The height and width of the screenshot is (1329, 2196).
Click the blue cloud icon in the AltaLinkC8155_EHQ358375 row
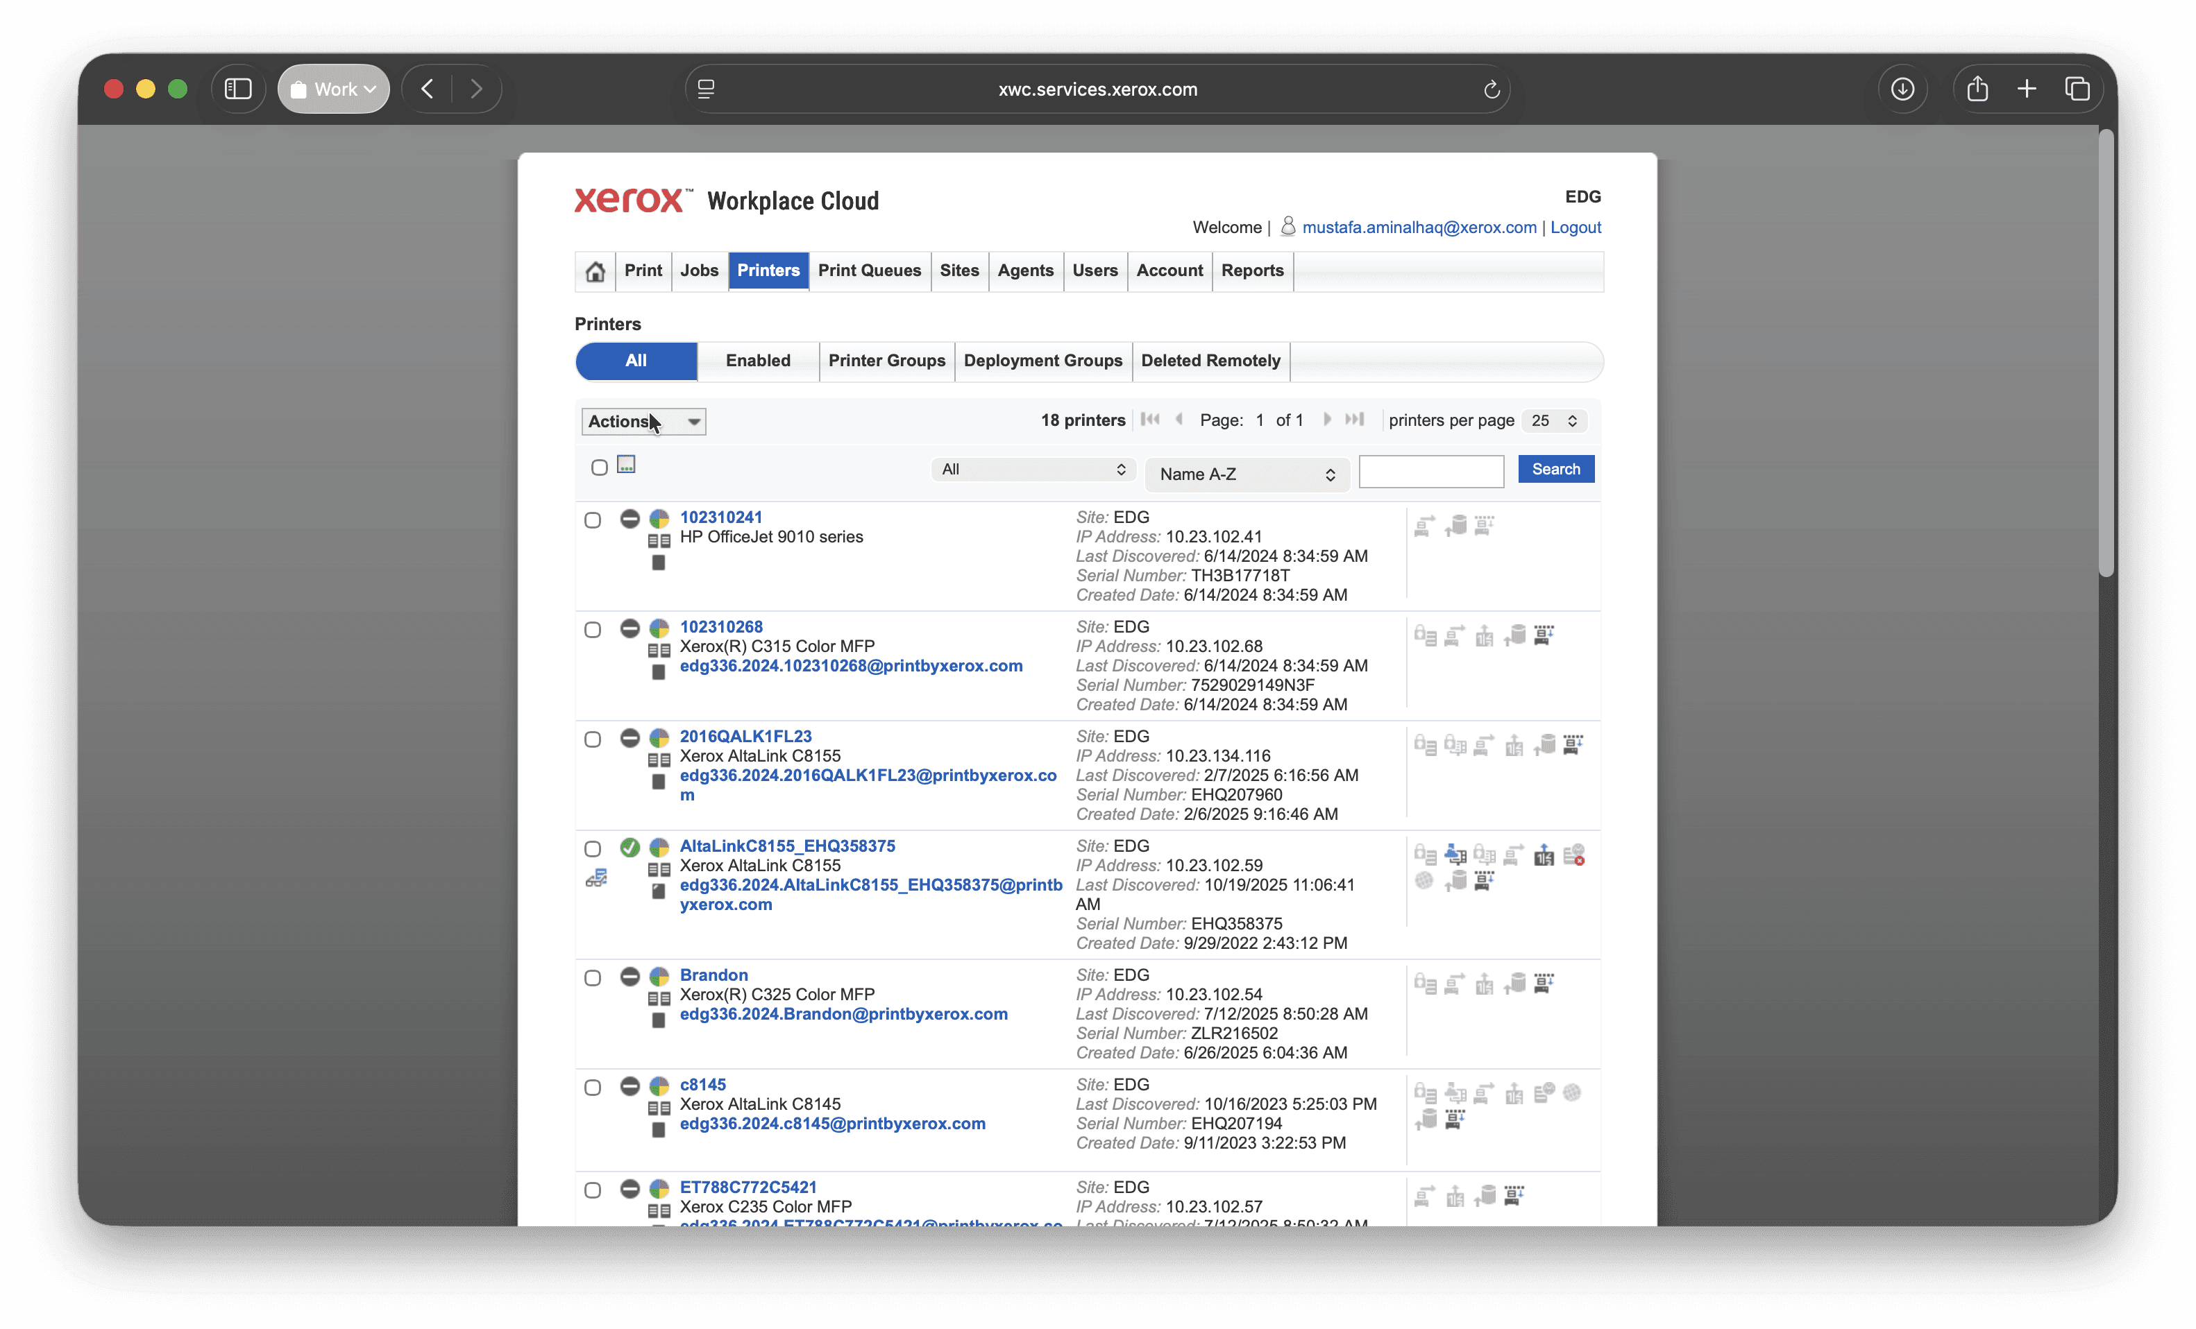tap(1455, 855)
